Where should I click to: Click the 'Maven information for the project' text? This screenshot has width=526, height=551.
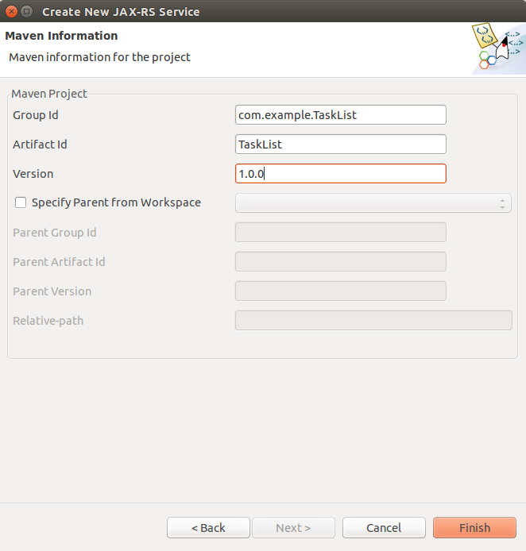click(x=99, y=57)
